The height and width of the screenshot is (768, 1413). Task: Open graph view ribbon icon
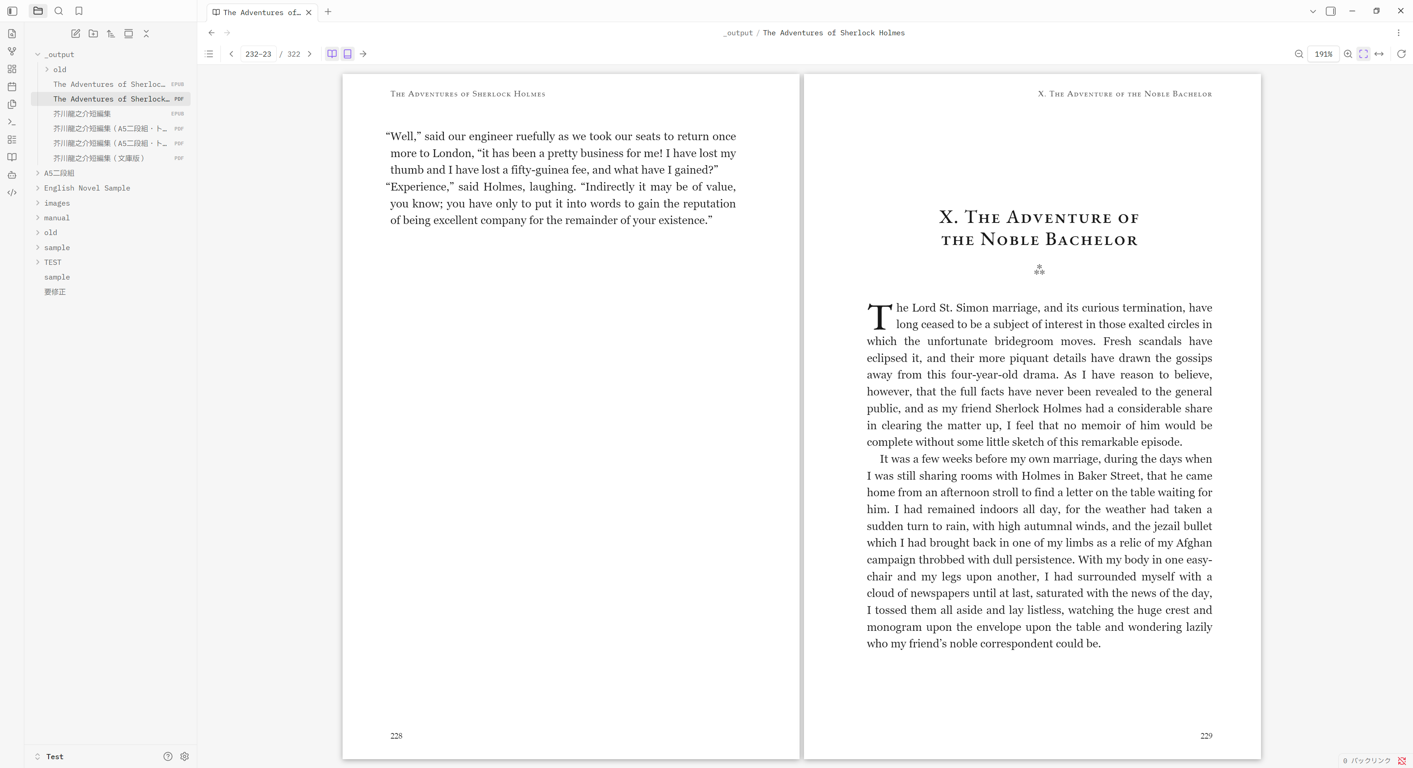coord(12,51)
